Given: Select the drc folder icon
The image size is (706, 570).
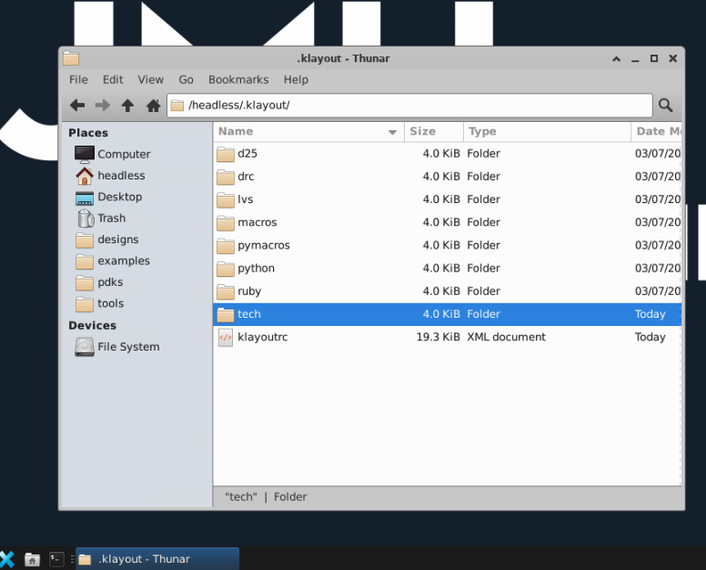Looking at the screenshot, I should [225, 177].
